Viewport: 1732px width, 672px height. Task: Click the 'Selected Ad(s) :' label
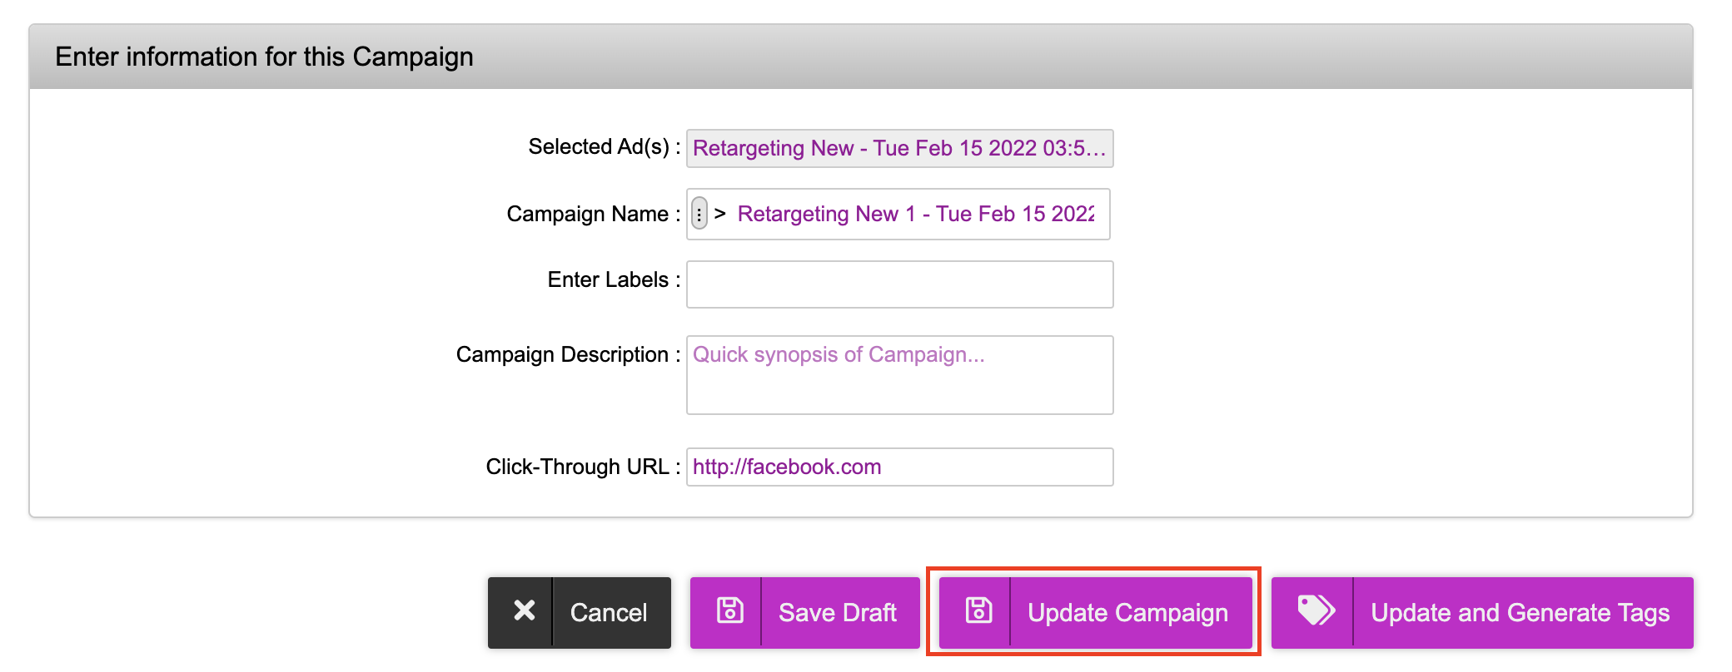click(605, 147)
